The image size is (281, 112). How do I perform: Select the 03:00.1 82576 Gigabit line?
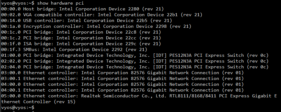tap(122, 78)
